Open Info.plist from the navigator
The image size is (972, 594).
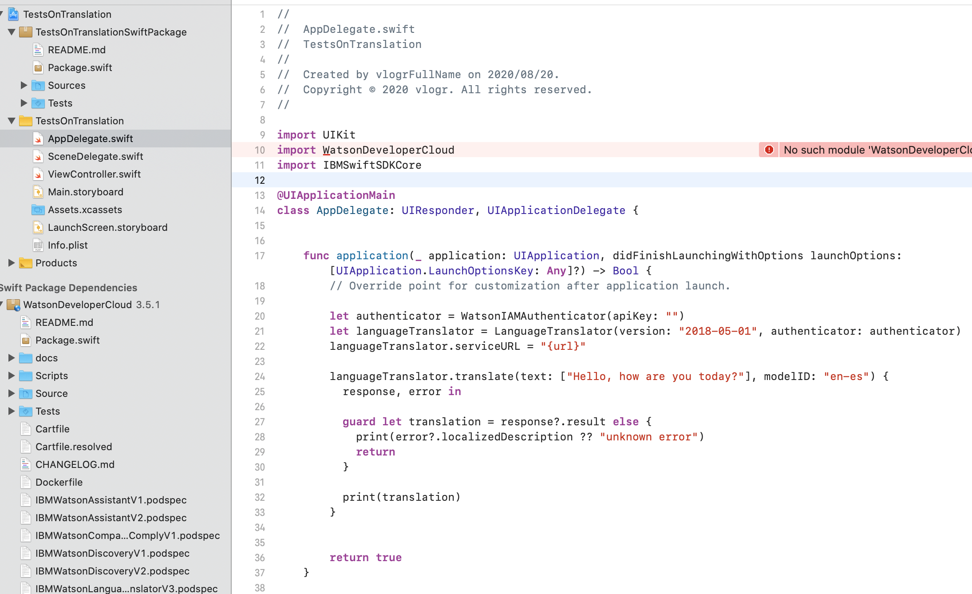click(x=68, y=246)
